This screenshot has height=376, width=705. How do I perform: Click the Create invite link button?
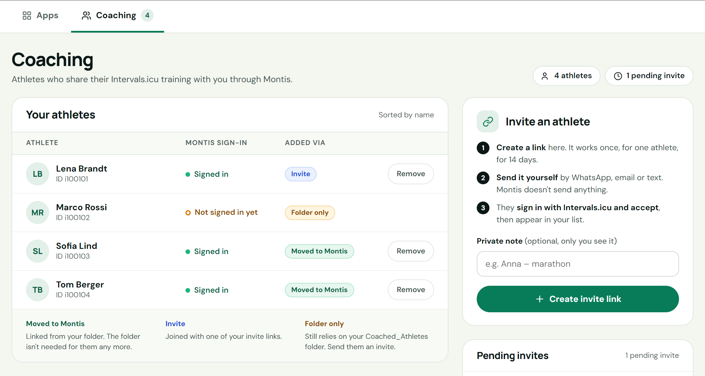(x=578, y=299)
